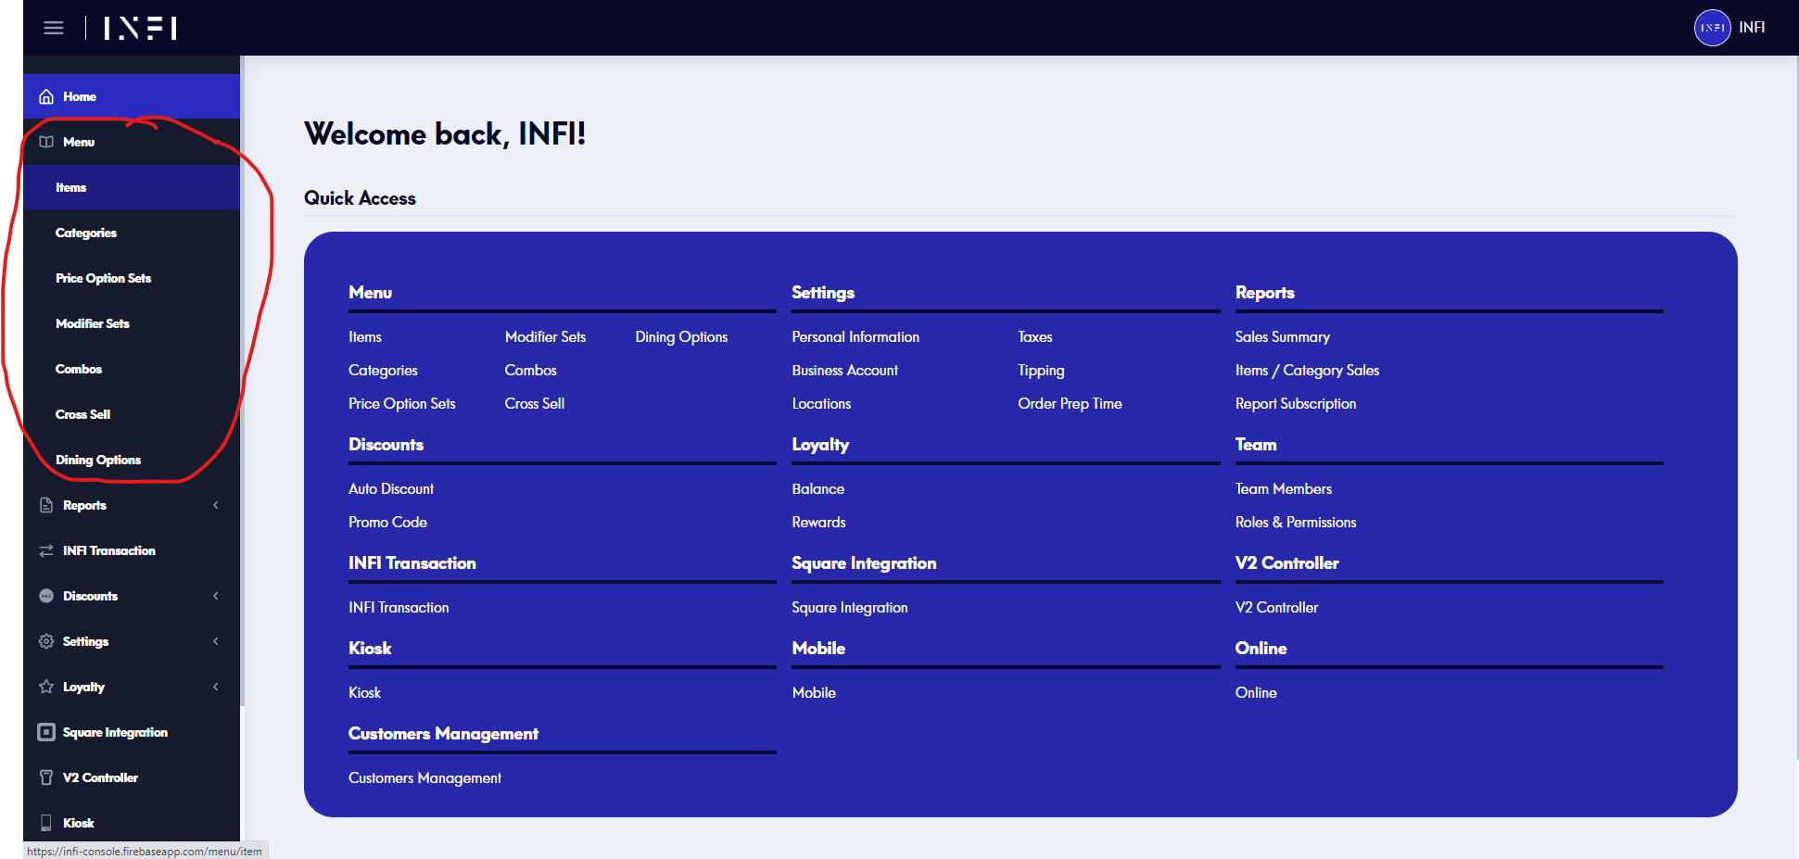Open INFI Transaction in the sidebar
This screenshot has width=1799, height=859.
click(x=132, y=550)
